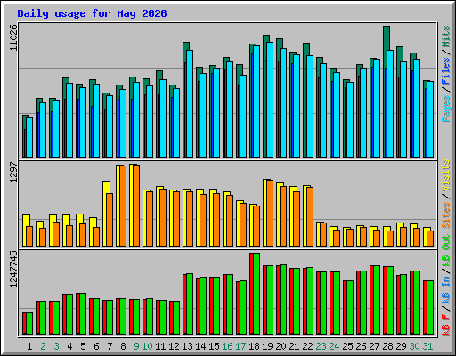Click day 8 on the x-axis
456x356 pixels.
coord(123,346)
